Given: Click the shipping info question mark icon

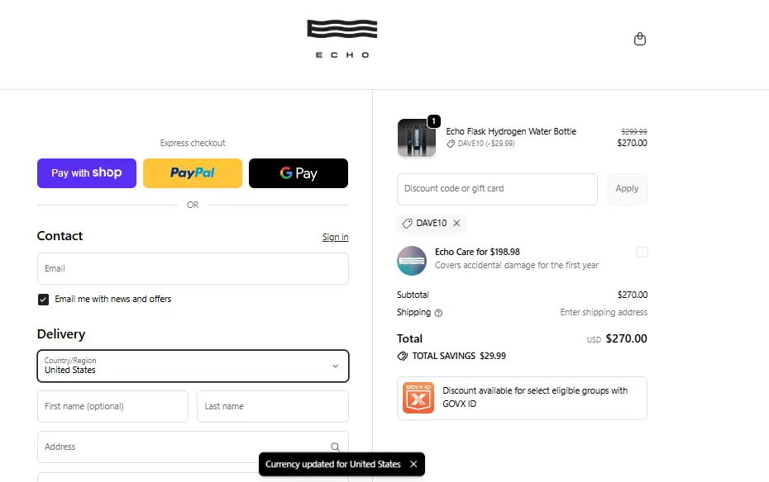Looking at the screenshot, I should click(438, 313).
